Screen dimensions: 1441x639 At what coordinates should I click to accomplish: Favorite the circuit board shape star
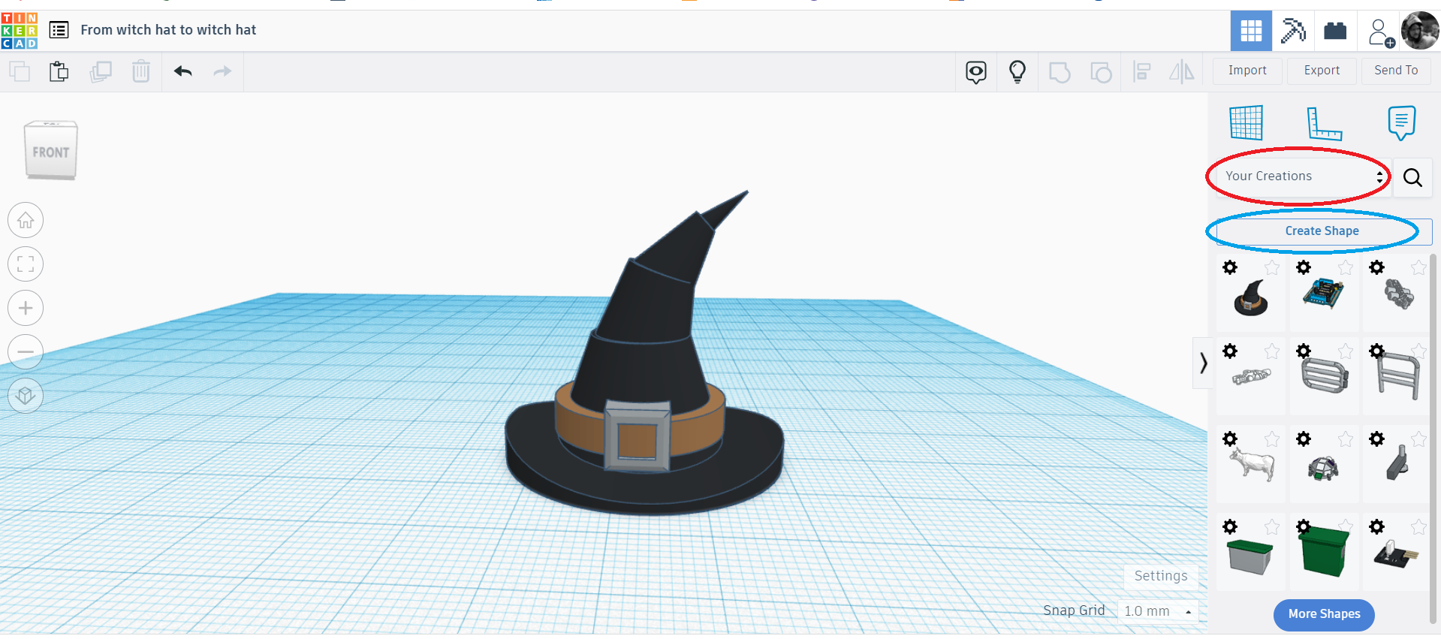[1345, 268]
